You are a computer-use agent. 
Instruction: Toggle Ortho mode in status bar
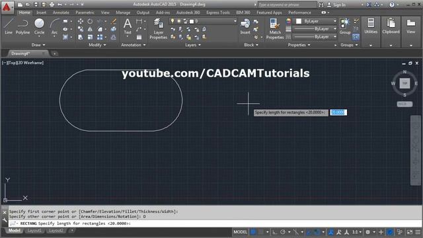(275, 232)
